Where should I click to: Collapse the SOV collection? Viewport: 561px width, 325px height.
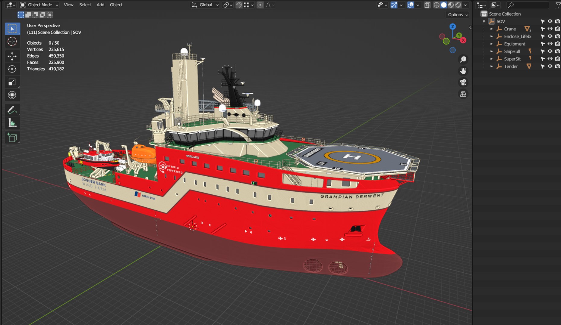pyautogui.click(x=484, y=21)
